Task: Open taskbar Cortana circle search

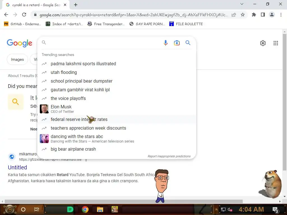Action: click(23, 209)
